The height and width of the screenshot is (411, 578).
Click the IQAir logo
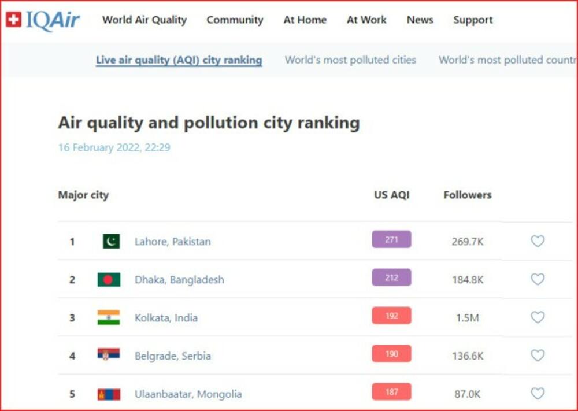(x=43, y=20)
